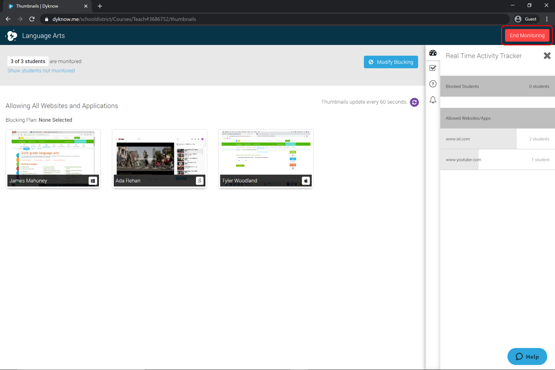Click Chromebook device icon on Ada Rehan
Screen dimensions: 555x370
[x=200, y=181]
